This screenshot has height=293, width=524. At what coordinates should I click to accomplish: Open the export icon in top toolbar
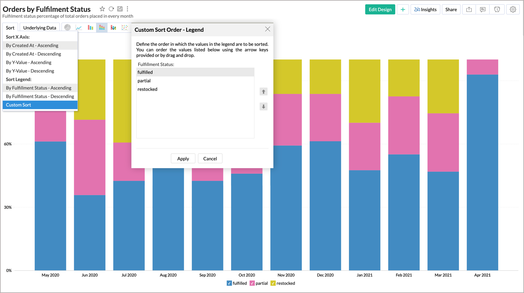[469, 9]
